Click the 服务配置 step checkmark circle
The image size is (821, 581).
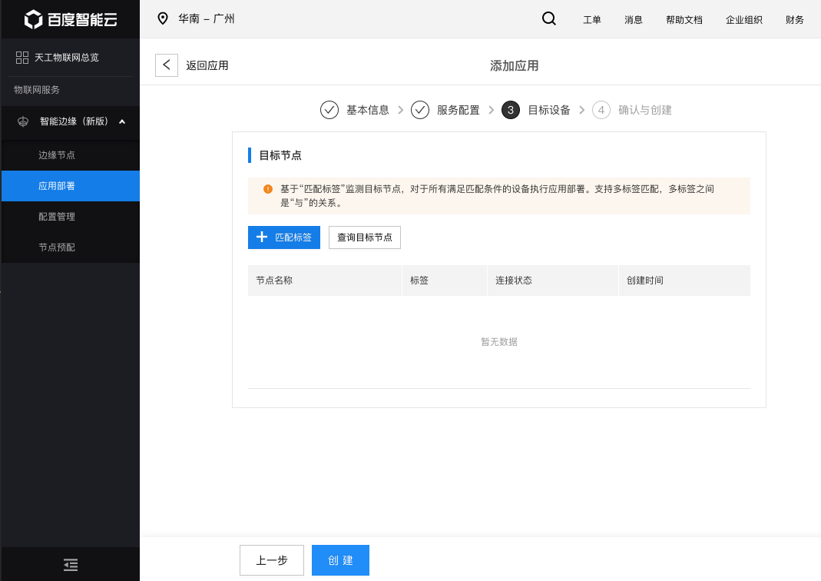pyautogui.click(x=420, y=110)
